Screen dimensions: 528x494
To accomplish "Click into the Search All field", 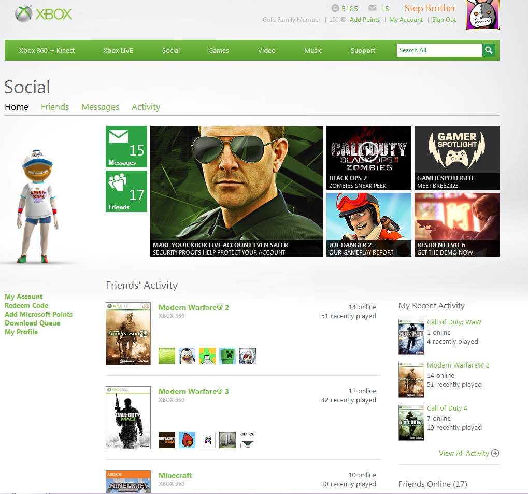I will pos(439,50).
